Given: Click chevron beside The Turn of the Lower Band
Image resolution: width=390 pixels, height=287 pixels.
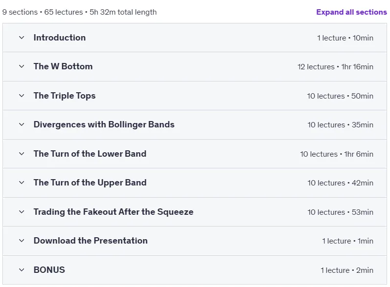Looking at the screenshot, I should (22, 154).
